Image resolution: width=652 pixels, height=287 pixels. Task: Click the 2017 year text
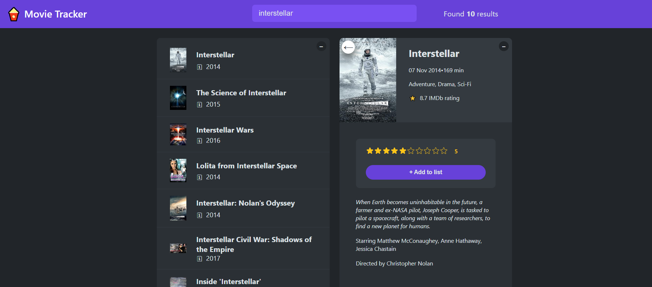(x=213, y=259)
